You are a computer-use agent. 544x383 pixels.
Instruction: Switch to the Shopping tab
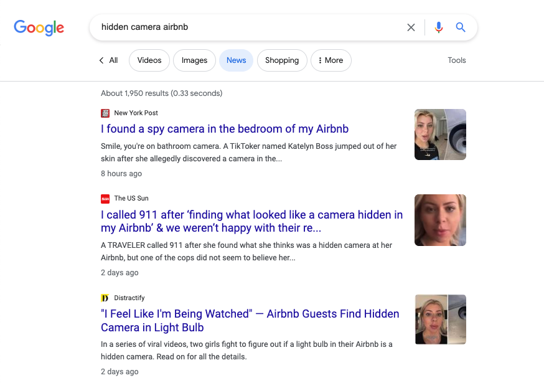[x=282, y=60]
